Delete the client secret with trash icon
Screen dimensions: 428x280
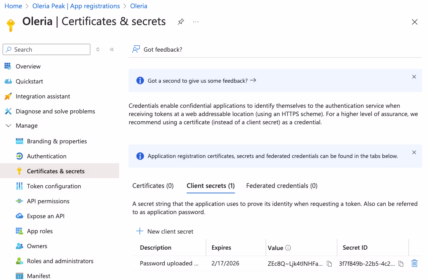click(x=415, y=264)
